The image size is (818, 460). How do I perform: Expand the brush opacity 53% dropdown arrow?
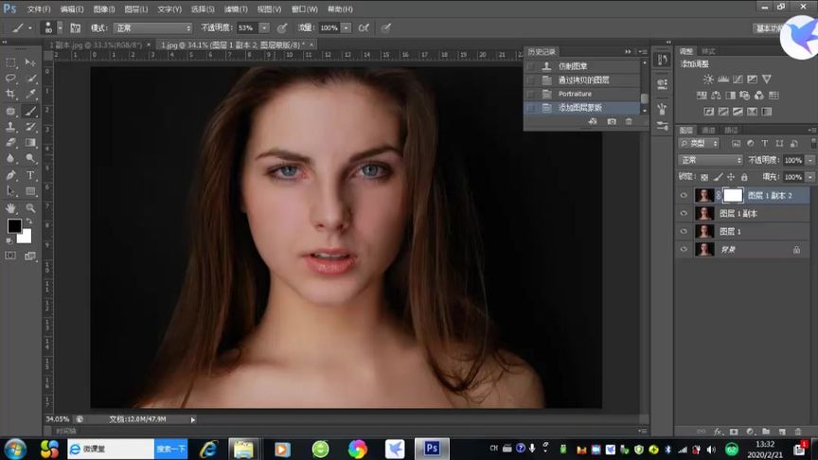point(264,28)
